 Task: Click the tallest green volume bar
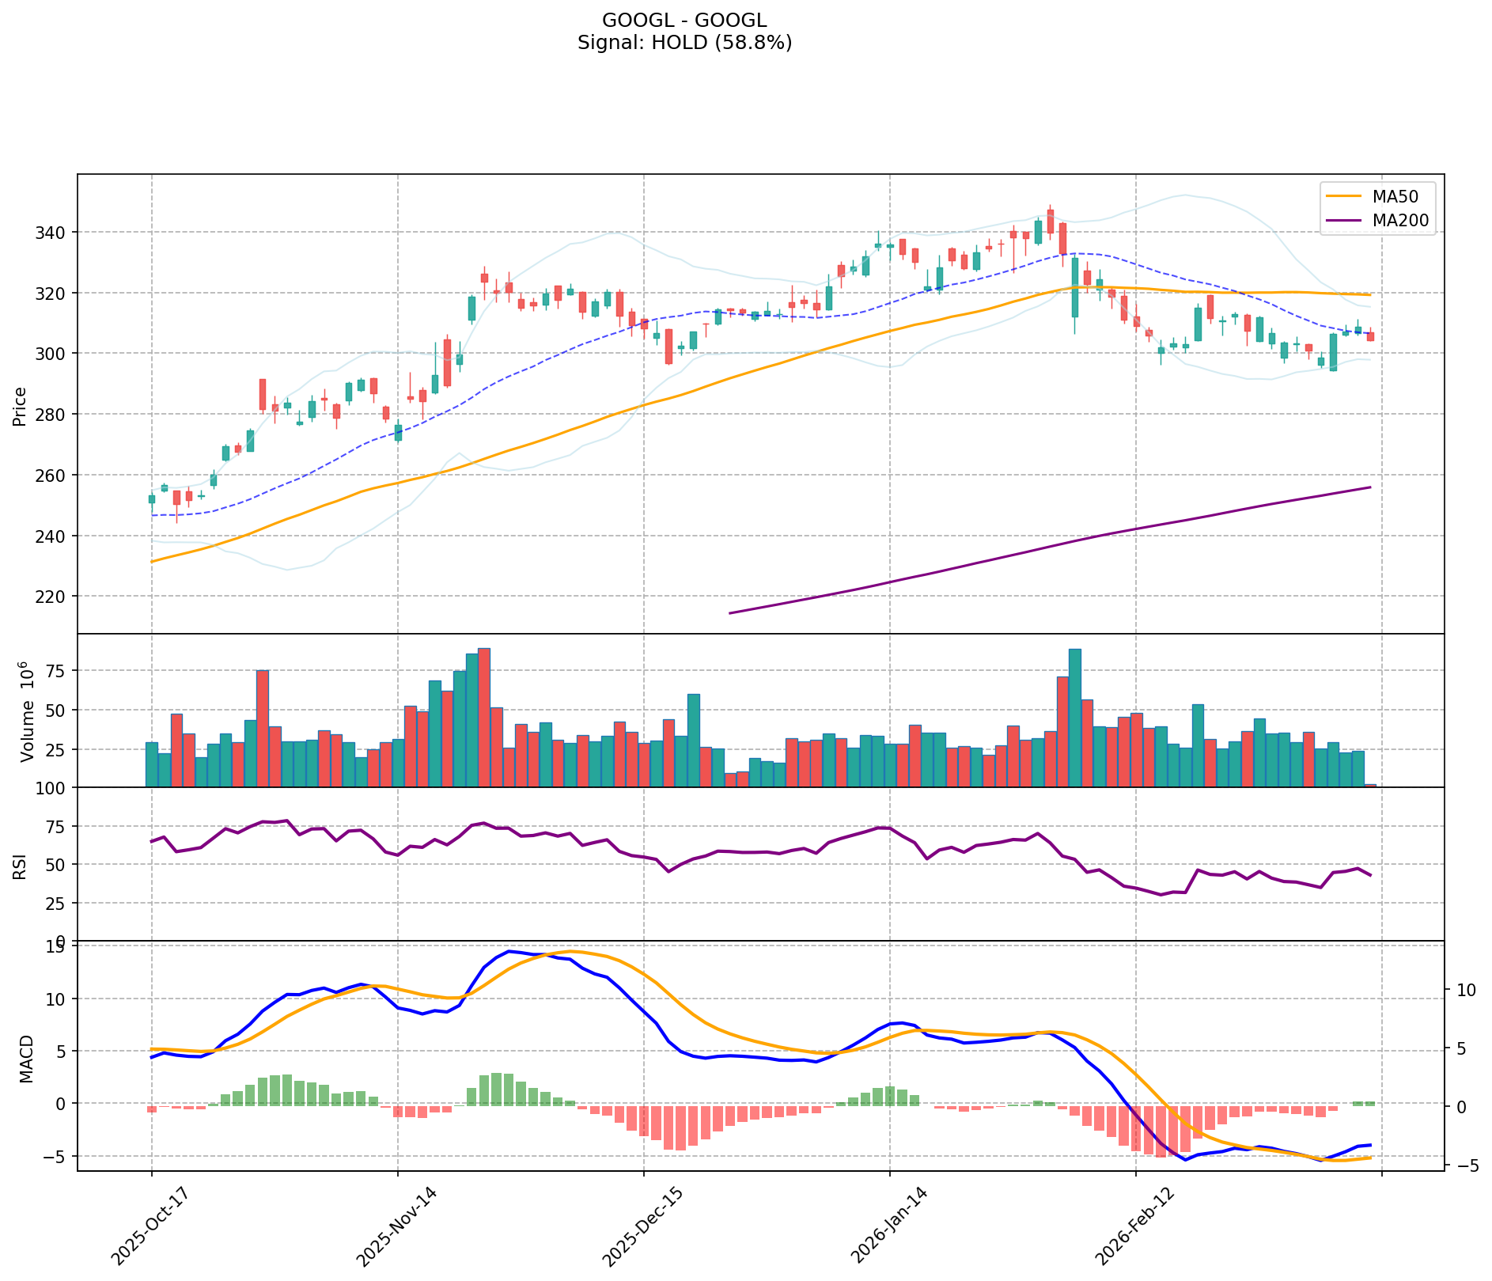1074,718
